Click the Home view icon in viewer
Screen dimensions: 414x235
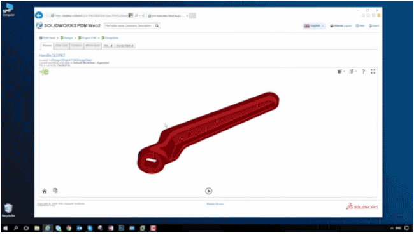45,191
